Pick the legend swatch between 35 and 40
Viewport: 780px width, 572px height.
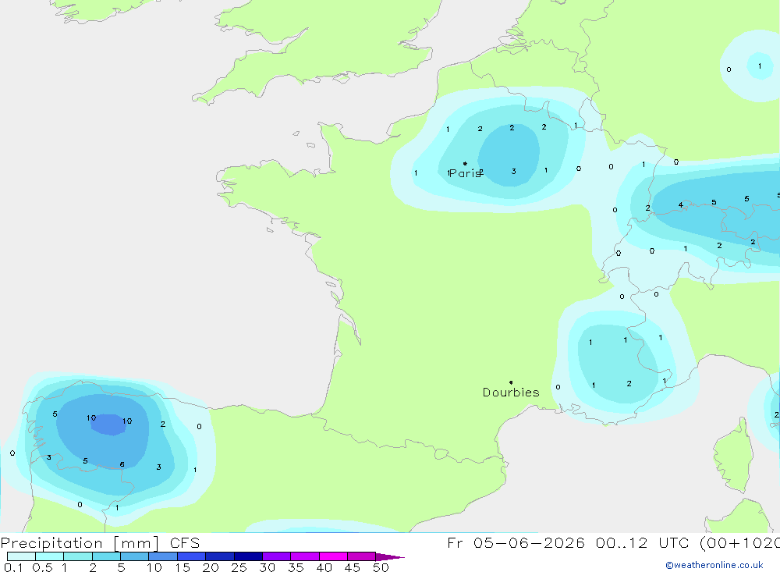click(x=305, y=556)
